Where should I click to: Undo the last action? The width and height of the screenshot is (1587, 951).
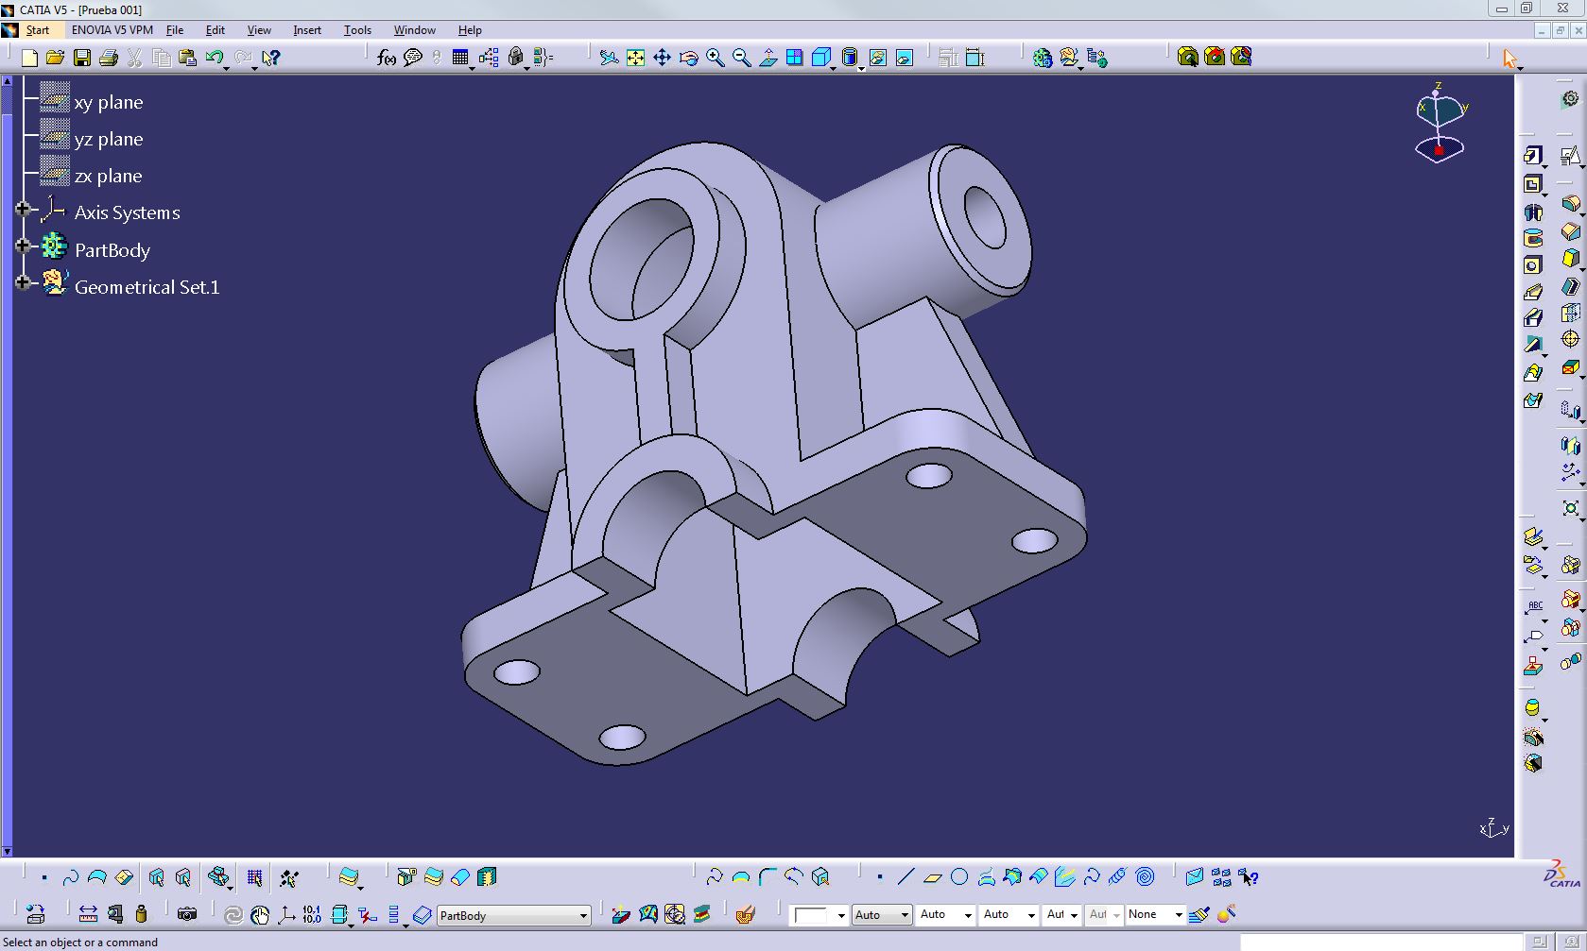tap(214, 58)
